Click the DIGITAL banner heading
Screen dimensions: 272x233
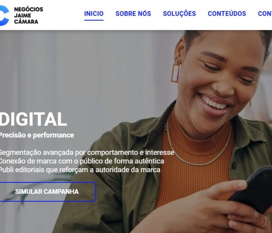tap(33, 119)
